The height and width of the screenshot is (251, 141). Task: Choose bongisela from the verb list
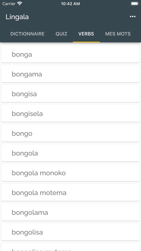click(70, 114)
